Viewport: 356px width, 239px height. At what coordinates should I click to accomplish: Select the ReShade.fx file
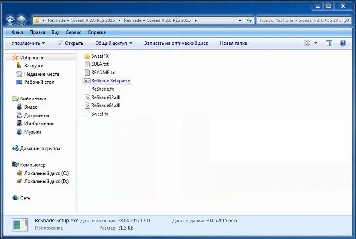point(99,89)
